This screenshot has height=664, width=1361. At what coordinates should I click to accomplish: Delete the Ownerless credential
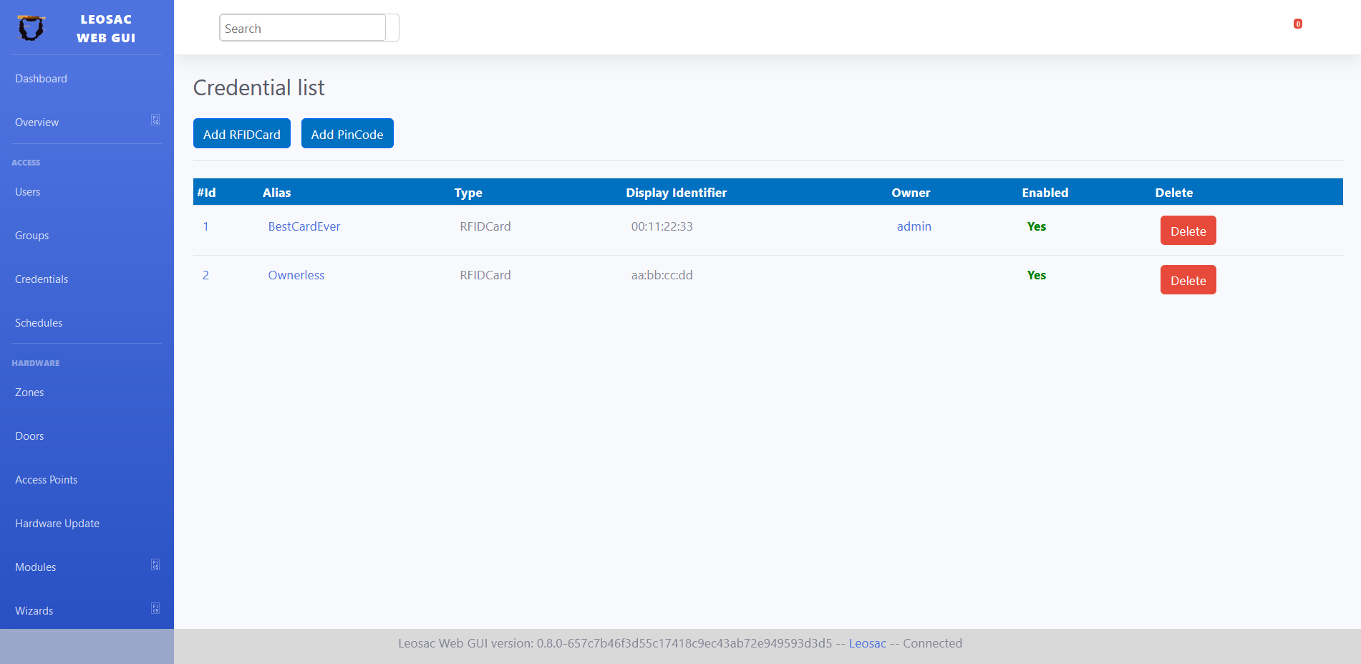[x=1188, y=279]
